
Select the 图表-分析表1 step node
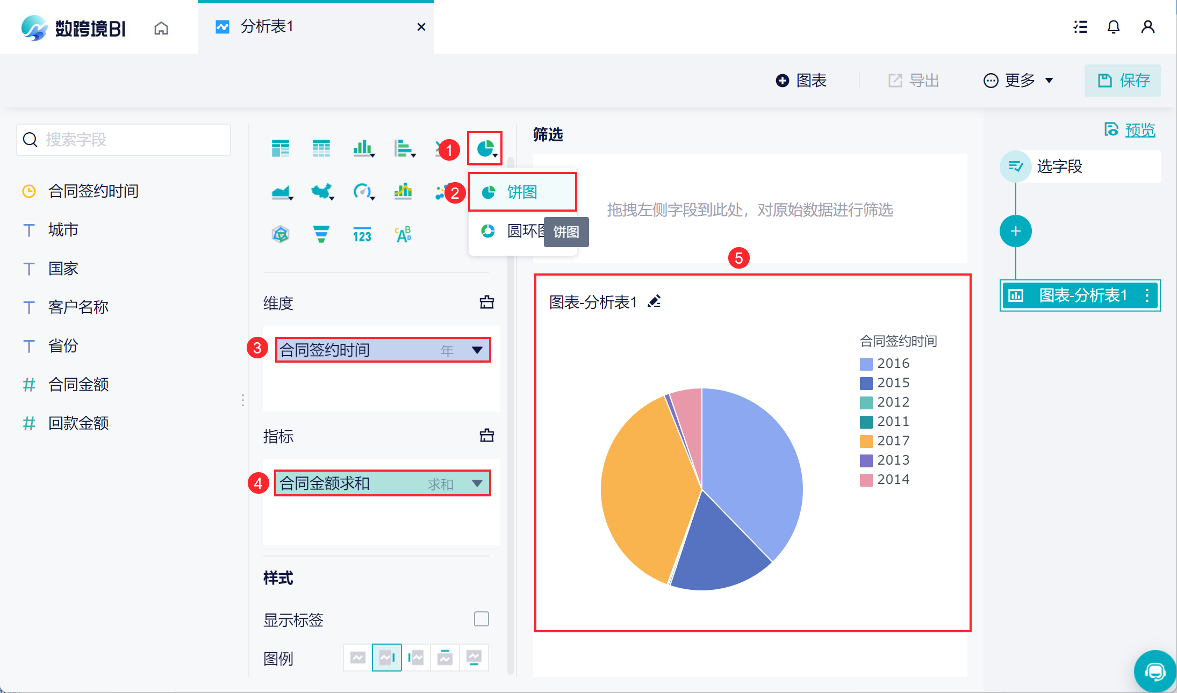pos(1080,295)
